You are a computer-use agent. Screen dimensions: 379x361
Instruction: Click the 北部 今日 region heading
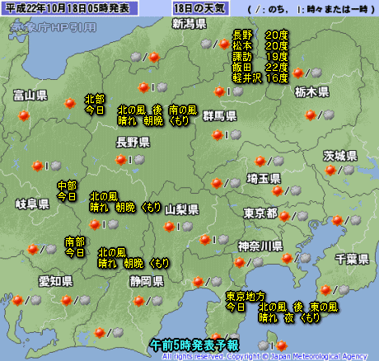tap(95, 105)
